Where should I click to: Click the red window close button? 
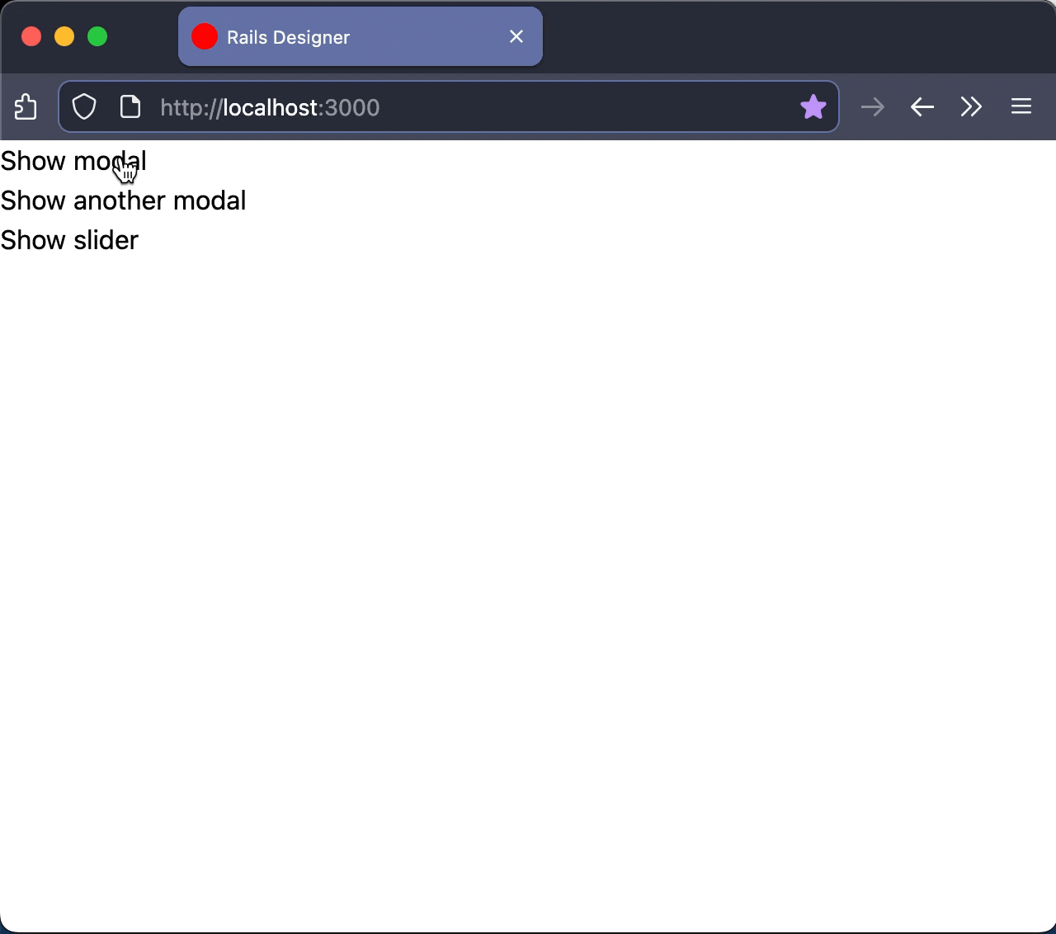pos(31,36)
